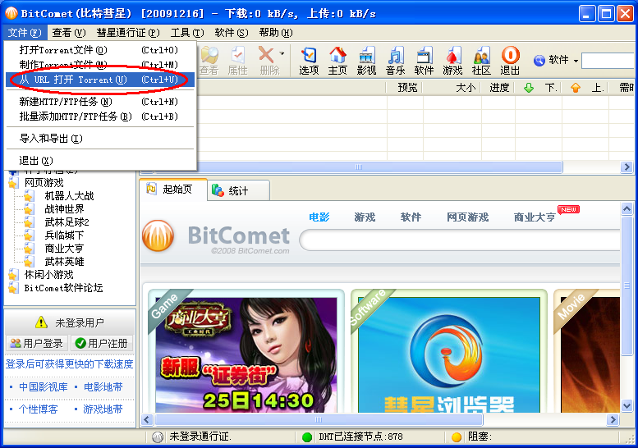Select the 商业大亨 search category link
638x448 pixels.
pyautogui.click(x=535, y=217)
